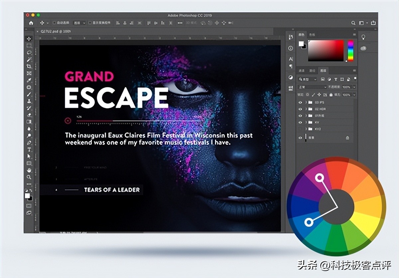The width and height of the screenshot is (399, 278).
Task: Enable the 自动选择 checkbox in options bar
Action: (x=54, y=23)
